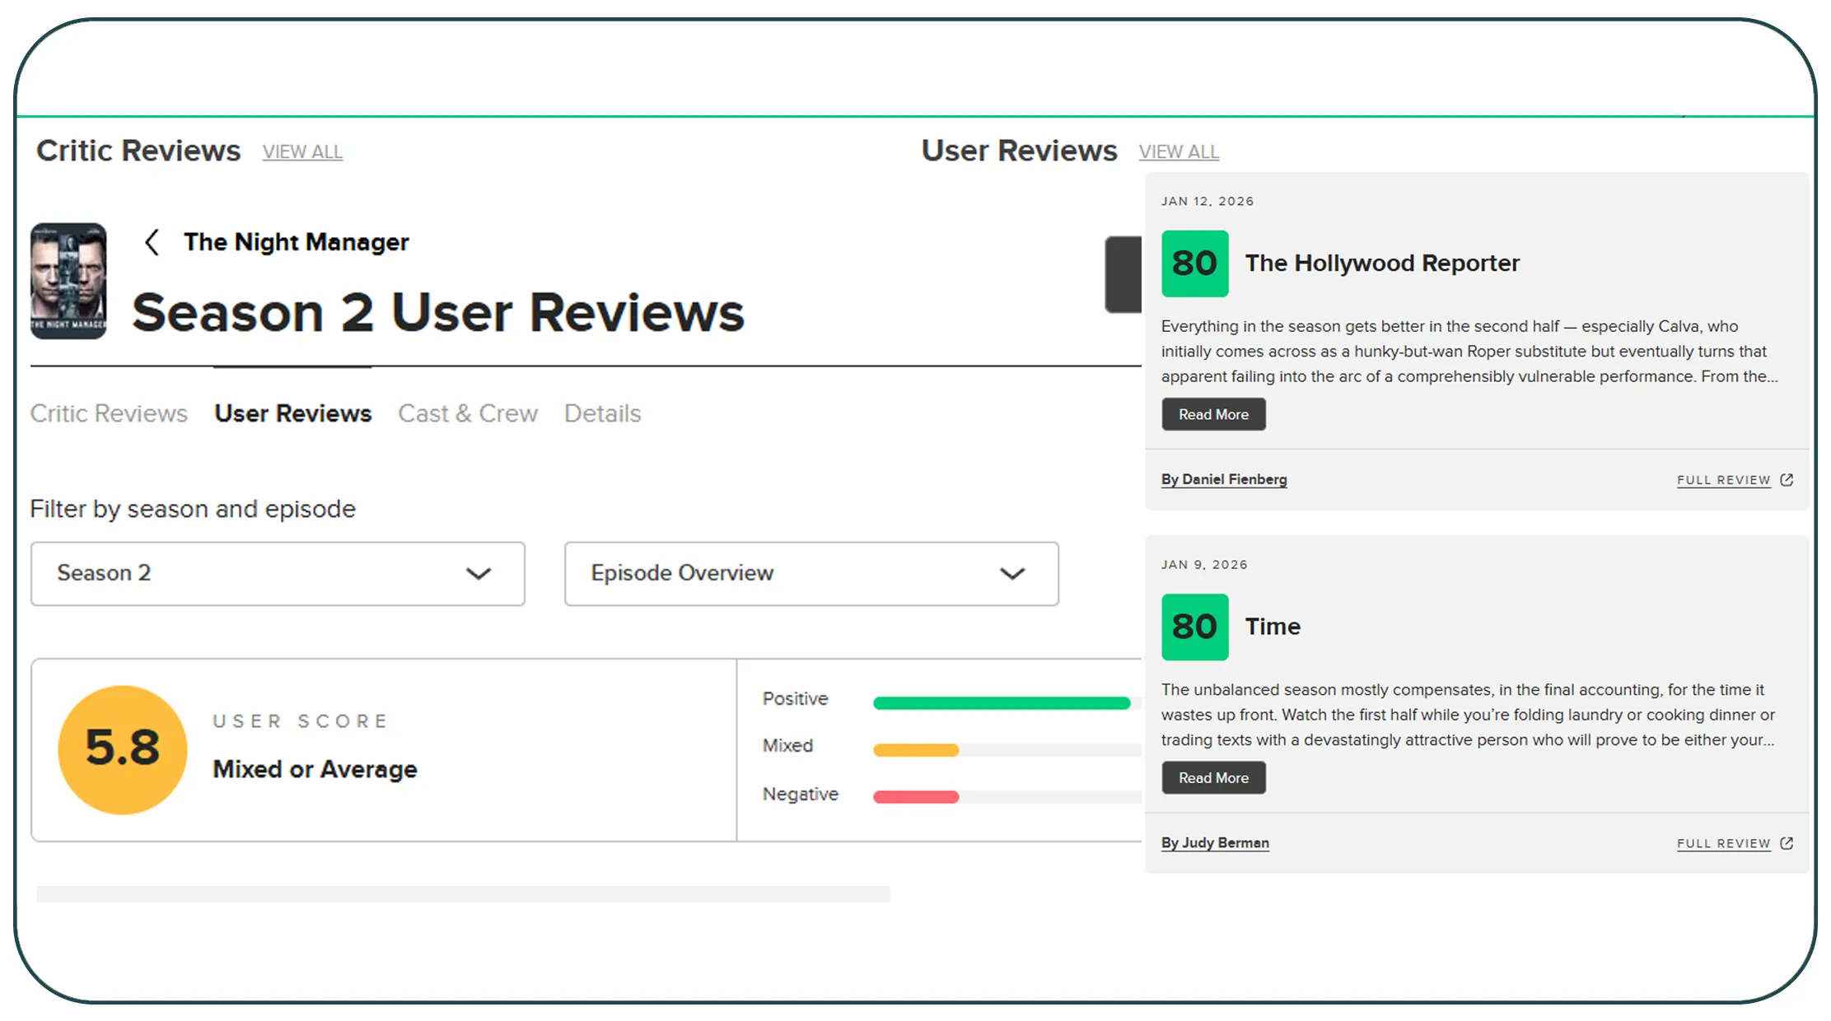The image size is (1831, 1021).
Task: Open external link icon on Time review
Action: pos(1787,843)
